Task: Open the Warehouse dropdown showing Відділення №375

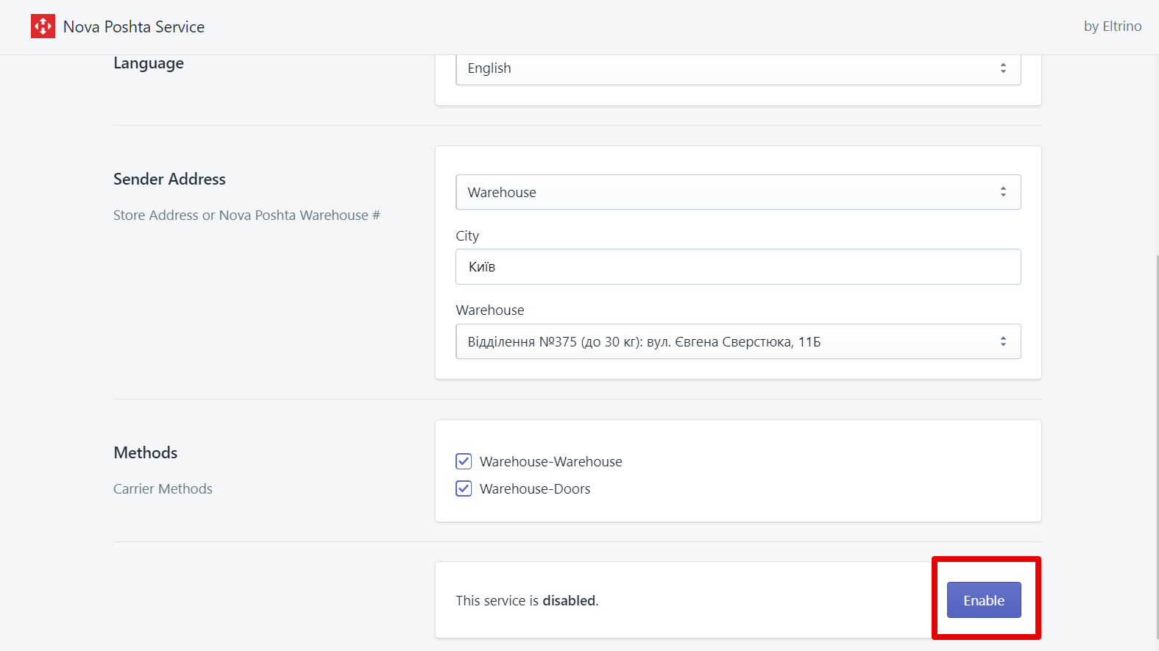Action: point(738,341)
